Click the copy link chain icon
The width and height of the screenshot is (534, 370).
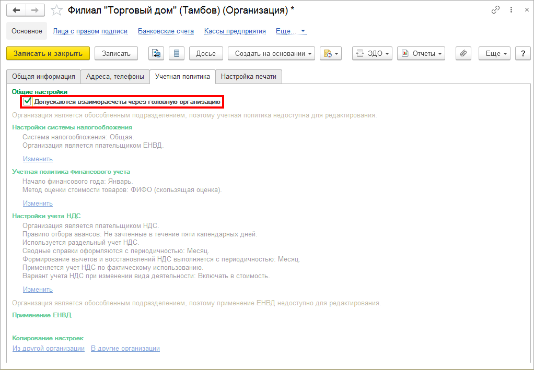pyautogui.click(x=495, y=10)
